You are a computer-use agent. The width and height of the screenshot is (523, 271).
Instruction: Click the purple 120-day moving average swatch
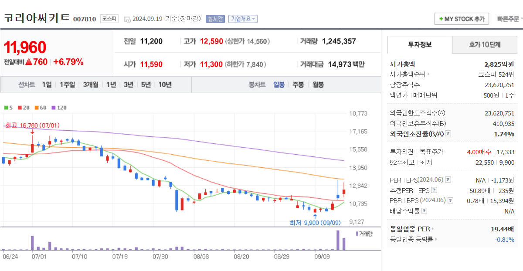pyautogui.click(x=54, y=108)
